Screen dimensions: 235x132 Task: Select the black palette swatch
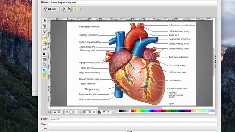[x=120, y=111]
